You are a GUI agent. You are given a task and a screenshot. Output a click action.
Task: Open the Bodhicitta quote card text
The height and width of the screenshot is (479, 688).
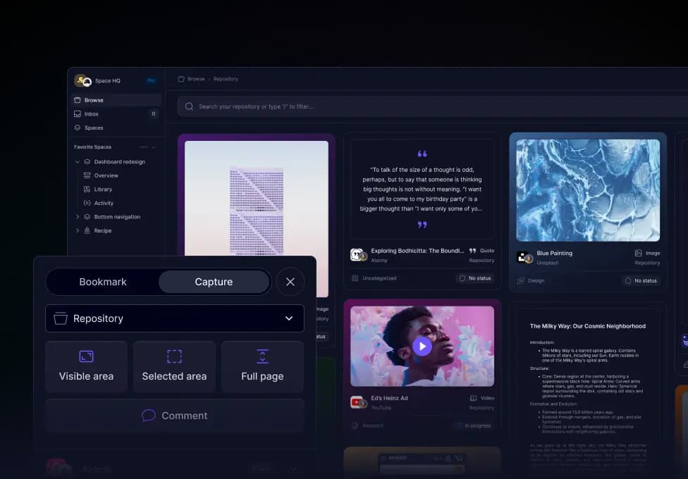[422, 189]
